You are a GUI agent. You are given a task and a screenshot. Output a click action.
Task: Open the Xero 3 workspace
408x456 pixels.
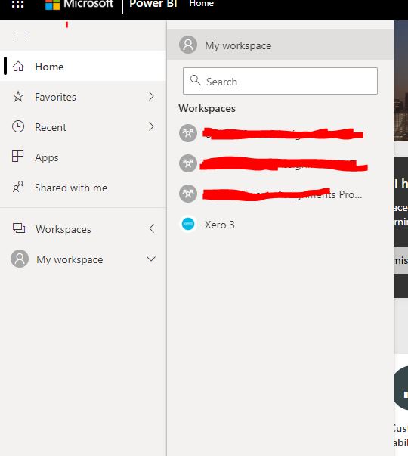pyautogui.click(x=280, y=225)
